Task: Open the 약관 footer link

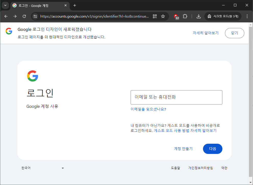Action: tap(224, 168)
